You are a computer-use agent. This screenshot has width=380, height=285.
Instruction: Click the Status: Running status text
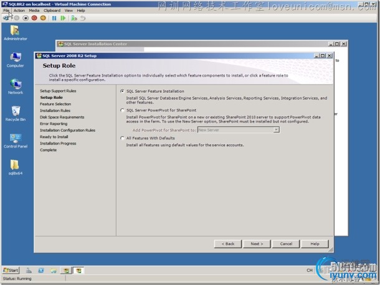click(x=17, y=279)
